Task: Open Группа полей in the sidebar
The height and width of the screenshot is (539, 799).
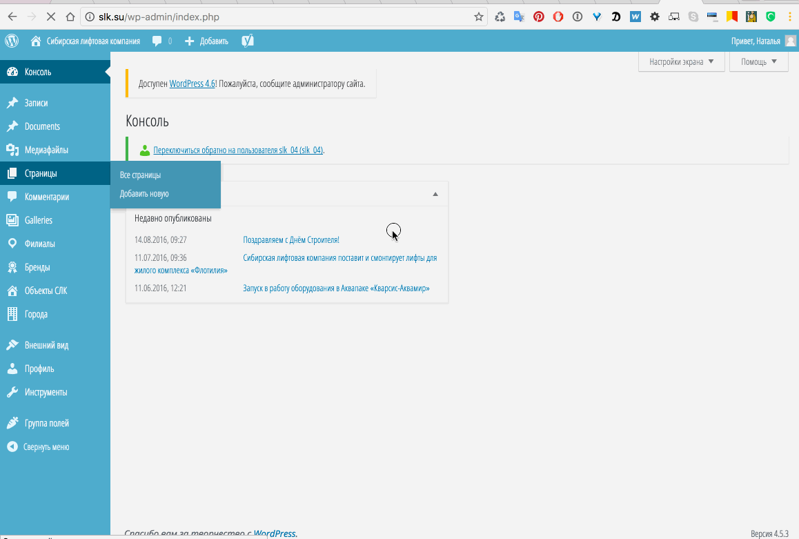Action: [55, 423]
